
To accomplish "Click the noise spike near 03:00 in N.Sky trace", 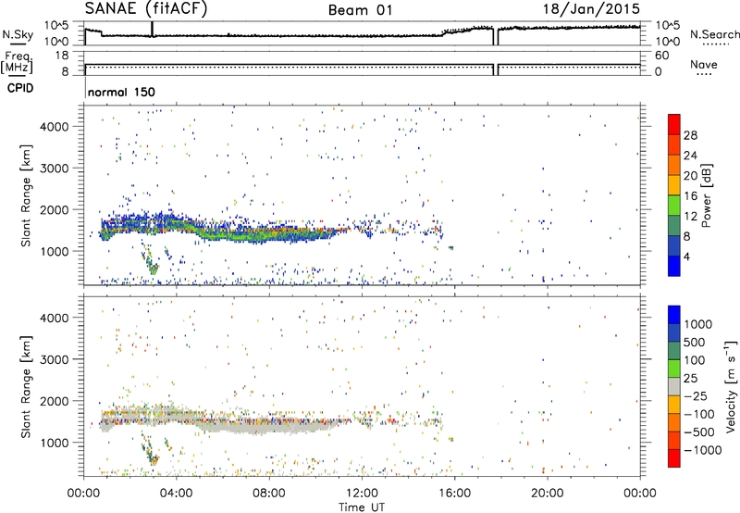I will point(152,30).
